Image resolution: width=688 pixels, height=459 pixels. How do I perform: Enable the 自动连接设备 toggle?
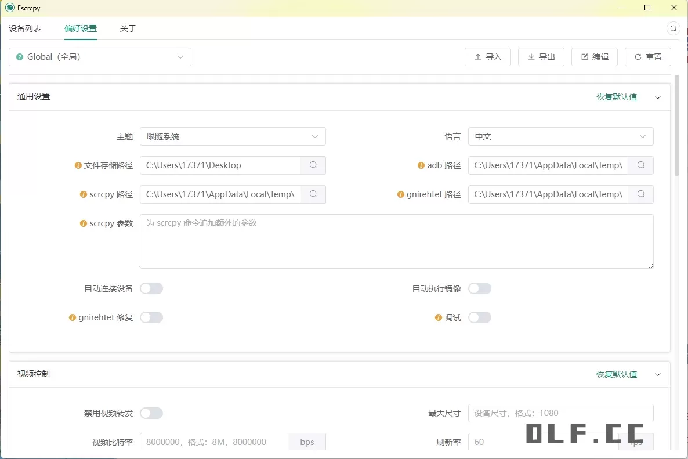pyautogui.click(x=151, y=288)
